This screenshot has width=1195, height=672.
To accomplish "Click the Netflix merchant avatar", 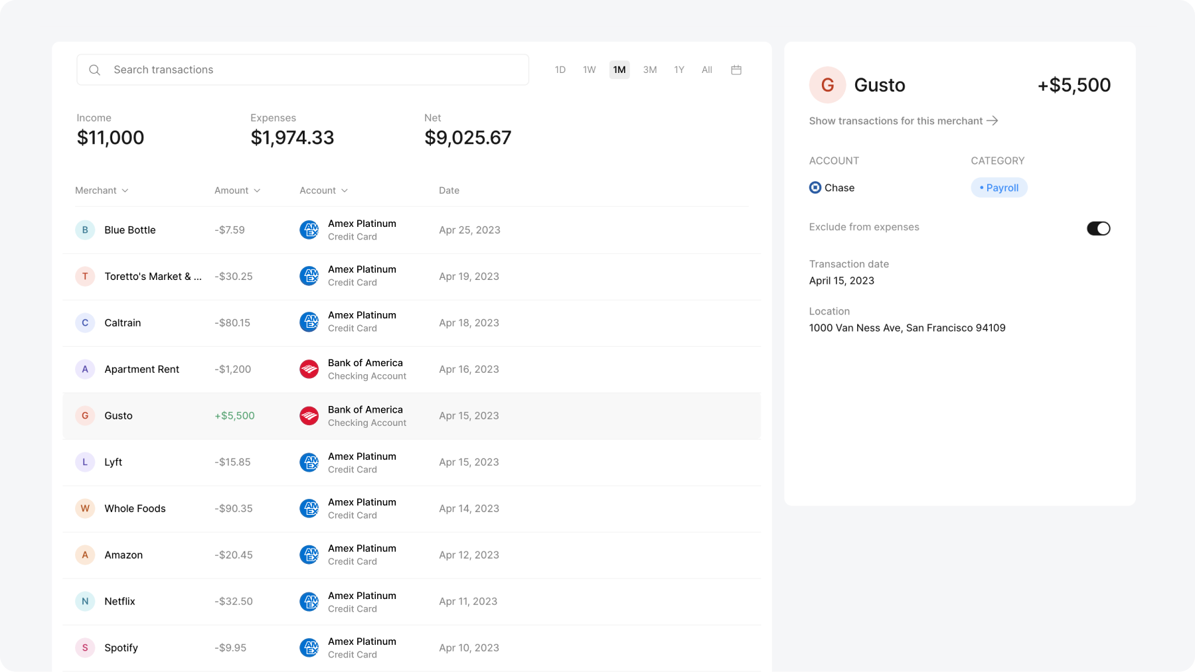I will point(85,602).
